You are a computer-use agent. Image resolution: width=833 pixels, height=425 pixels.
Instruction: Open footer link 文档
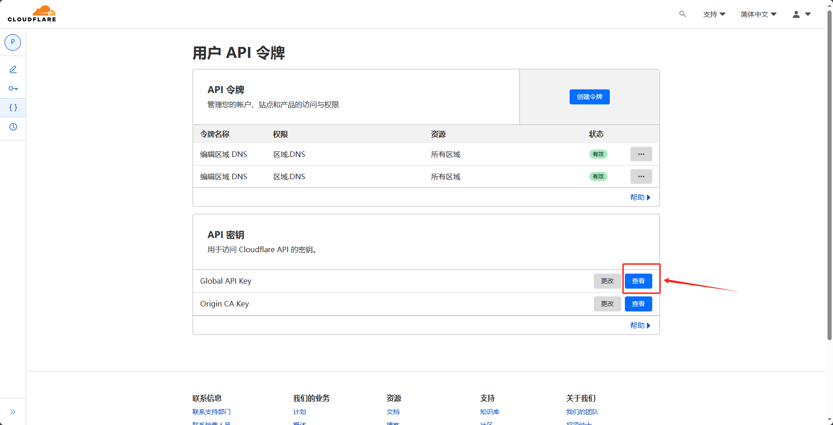tap(393, 412)
